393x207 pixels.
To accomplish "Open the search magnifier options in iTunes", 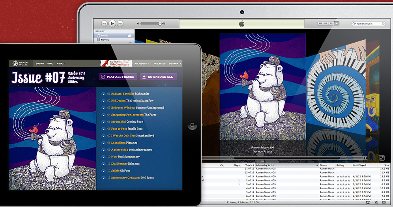I will pos(354,24).
